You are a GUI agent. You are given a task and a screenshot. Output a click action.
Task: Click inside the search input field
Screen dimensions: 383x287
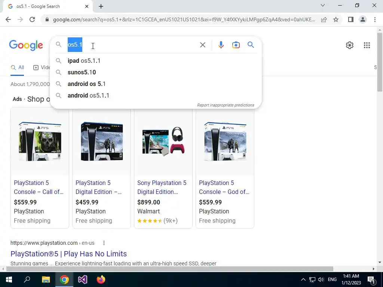pyautogui.click(x=132, y=45)
